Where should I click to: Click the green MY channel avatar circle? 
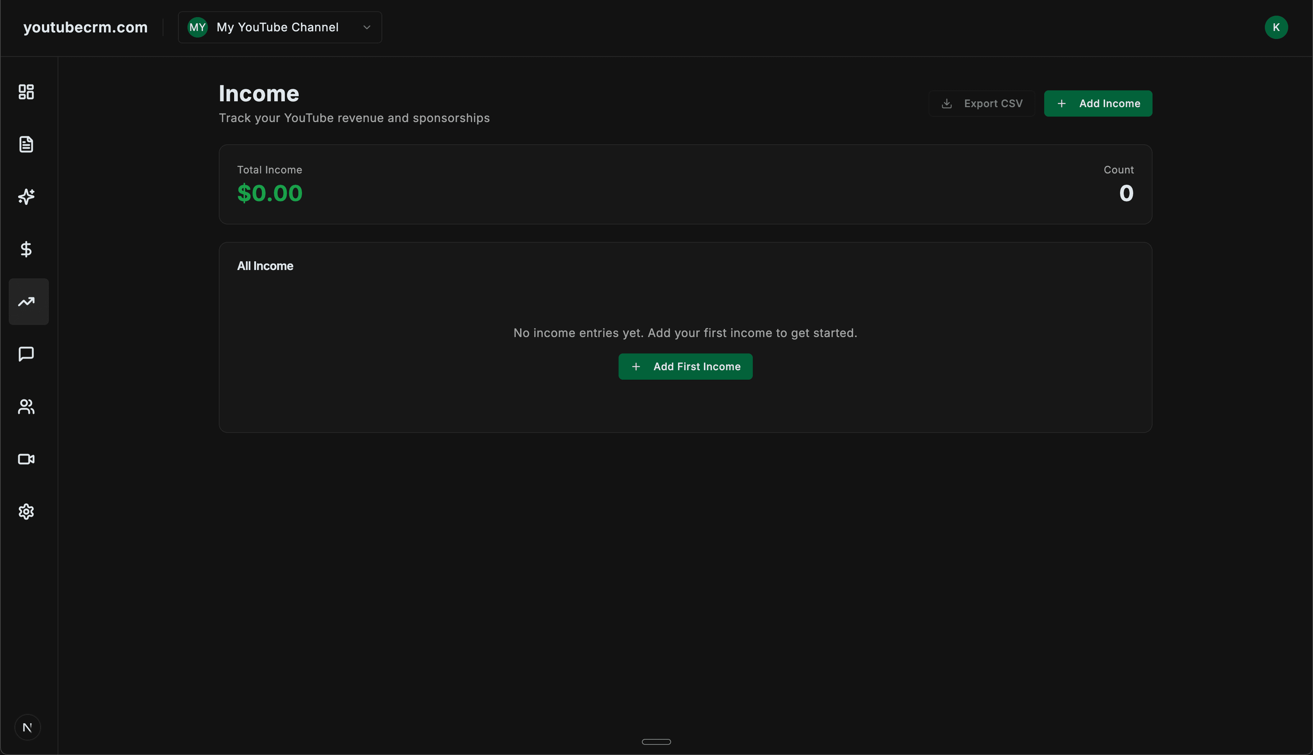(x=197, y=27)
